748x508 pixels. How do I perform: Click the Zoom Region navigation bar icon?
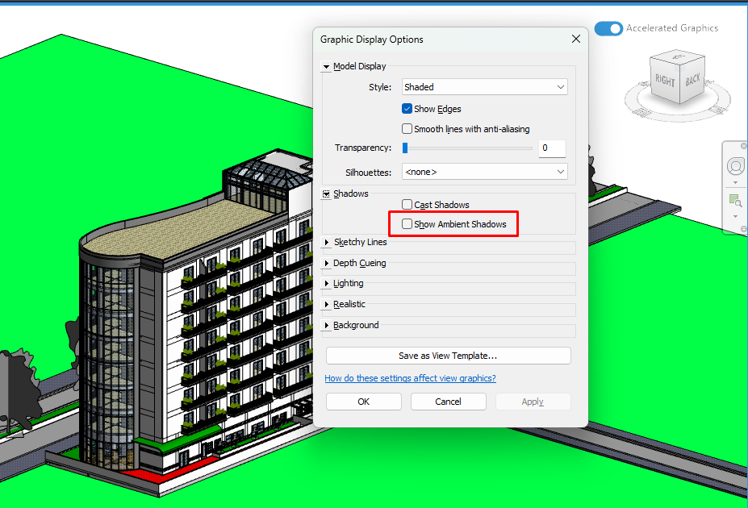(x=735, y=200)
